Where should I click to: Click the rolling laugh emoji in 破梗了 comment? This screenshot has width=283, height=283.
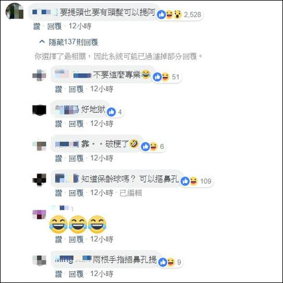[x=134, y=144]
